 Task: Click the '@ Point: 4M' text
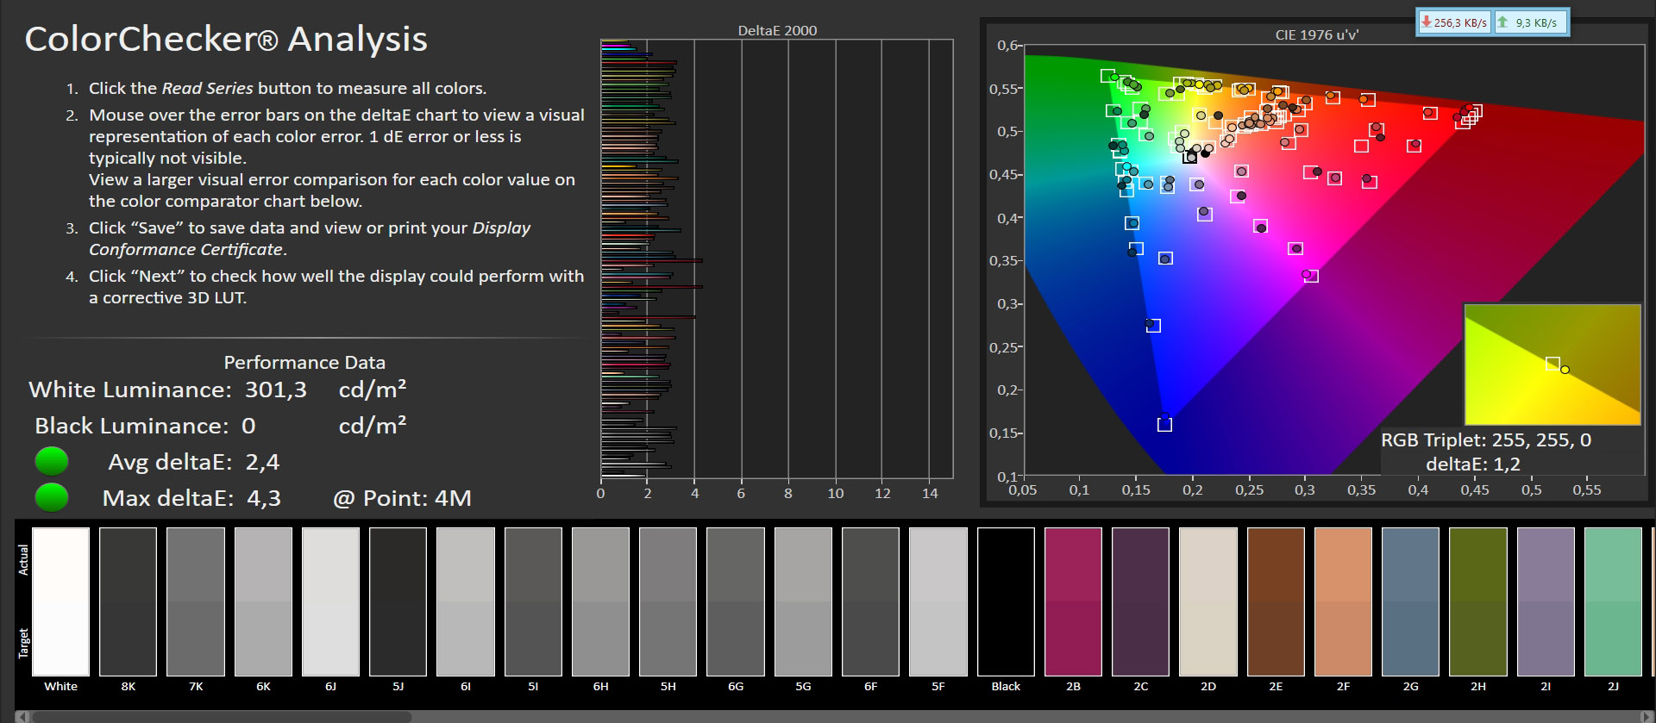pos(402,498)
